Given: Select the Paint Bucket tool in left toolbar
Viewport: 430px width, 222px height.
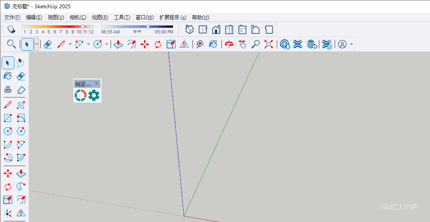Looking at the screenshot, I should [x=8, y=76].
